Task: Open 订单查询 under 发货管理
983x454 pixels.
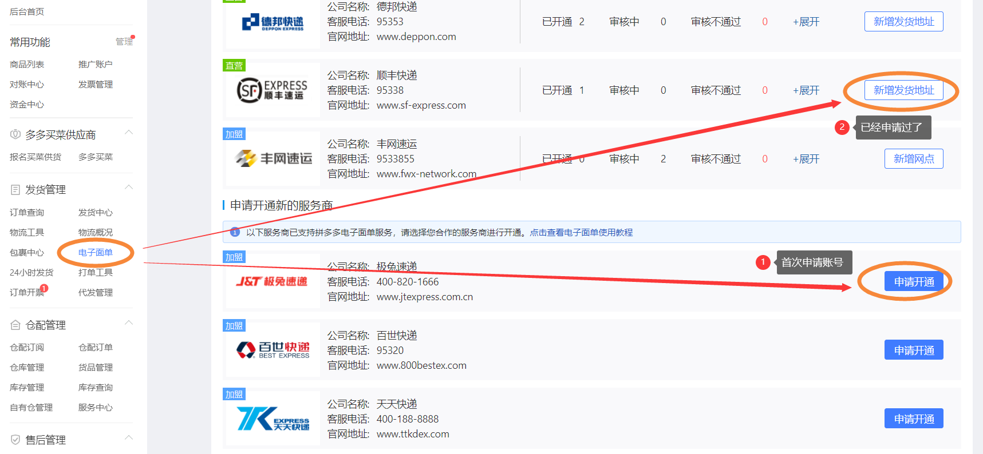Action: [27, 213]
